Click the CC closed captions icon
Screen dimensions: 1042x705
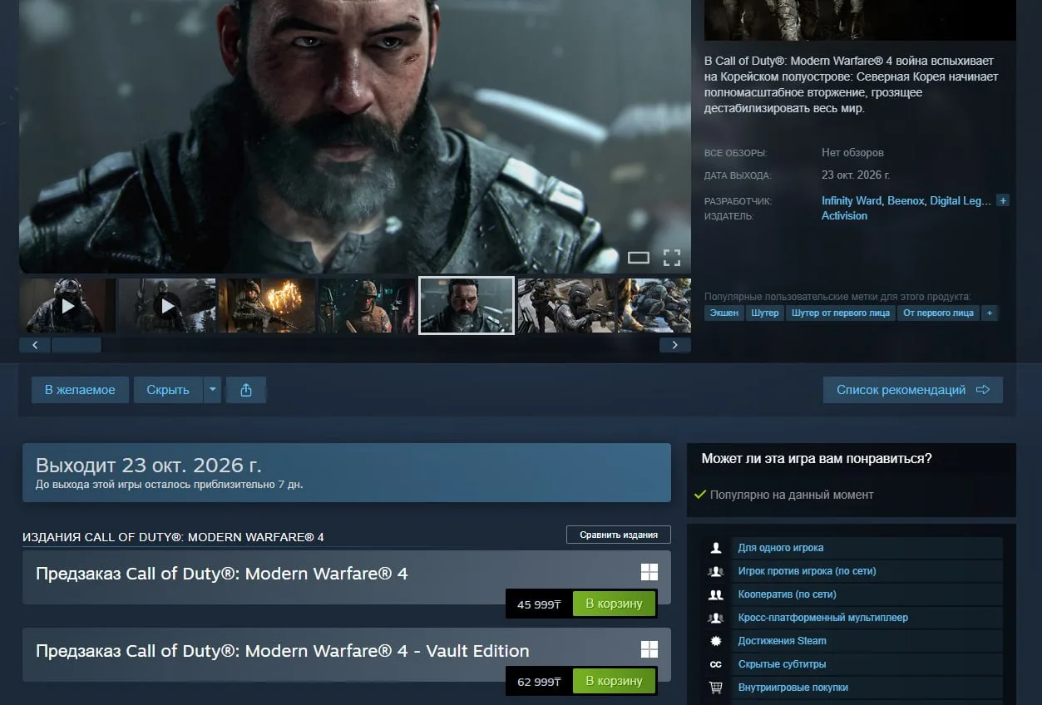[x=715, y=664]
